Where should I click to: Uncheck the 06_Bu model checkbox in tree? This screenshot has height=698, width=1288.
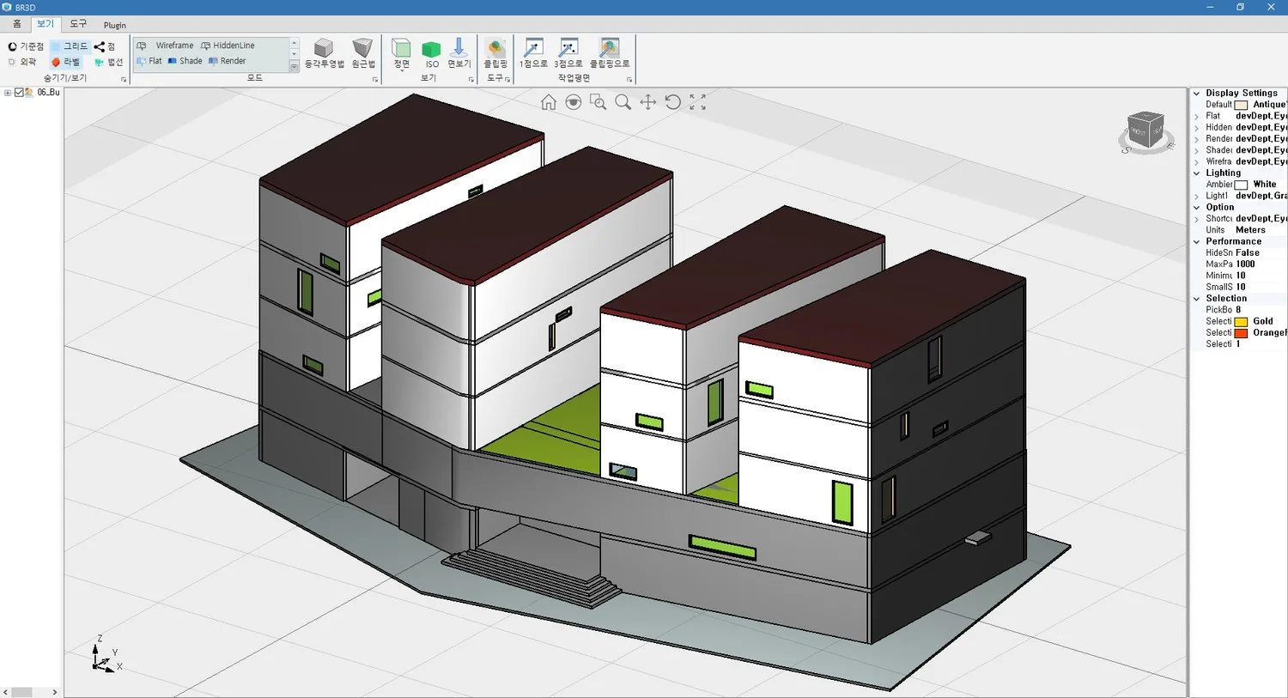click(x=19, y=93)
